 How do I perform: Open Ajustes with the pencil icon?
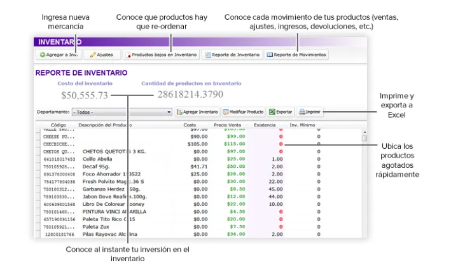(x=102, y=55)
